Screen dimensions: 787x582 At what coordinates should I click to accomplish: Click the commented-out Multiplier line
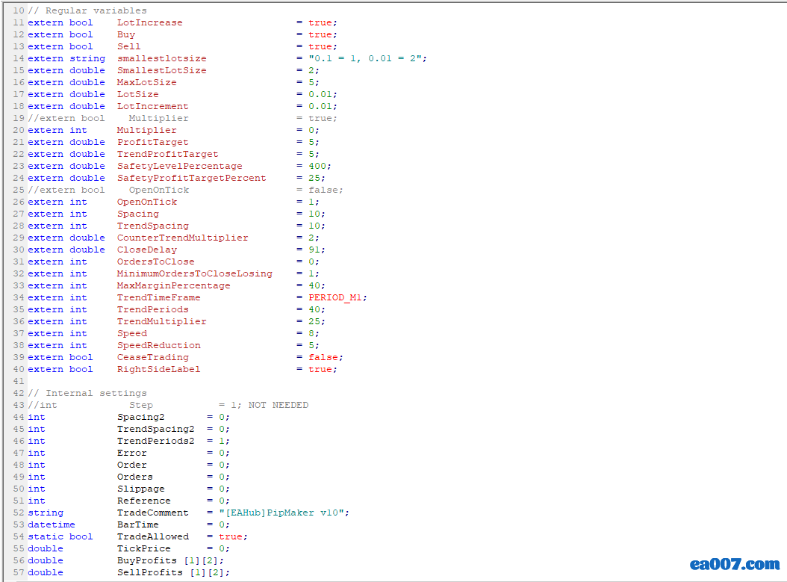click(x=158, y=118)
